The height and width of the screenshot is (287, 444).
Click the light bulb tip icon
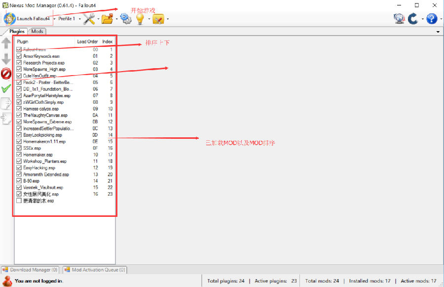(x=141, y=18)
